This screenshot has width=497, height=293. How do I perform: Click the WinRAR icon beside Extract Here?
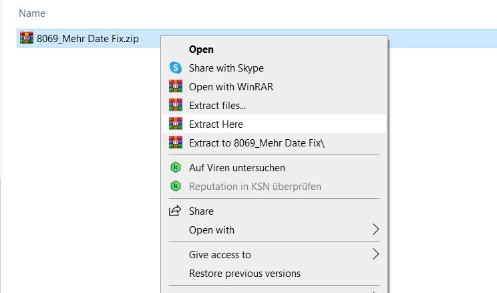click(x=176, y=124)
